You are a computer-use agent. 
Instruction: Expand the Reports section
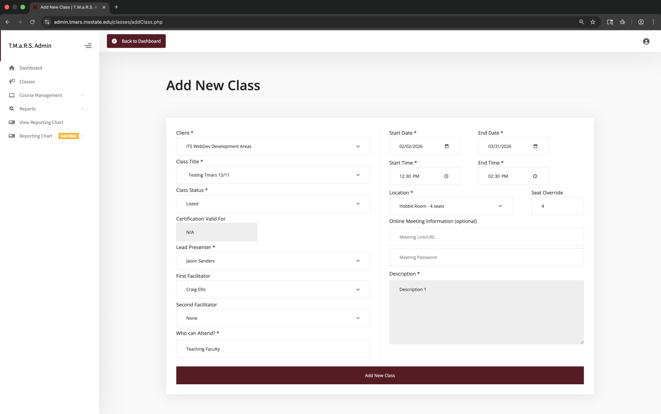(x=82, y=108)
